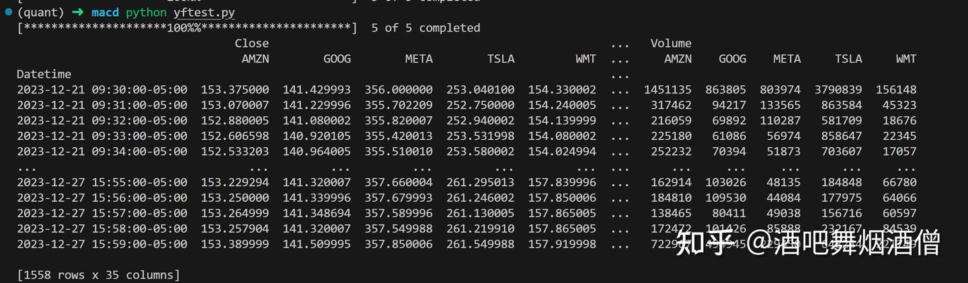The image size is (968, 283).
Task: Click the Volume column group header
Action: 670,43
